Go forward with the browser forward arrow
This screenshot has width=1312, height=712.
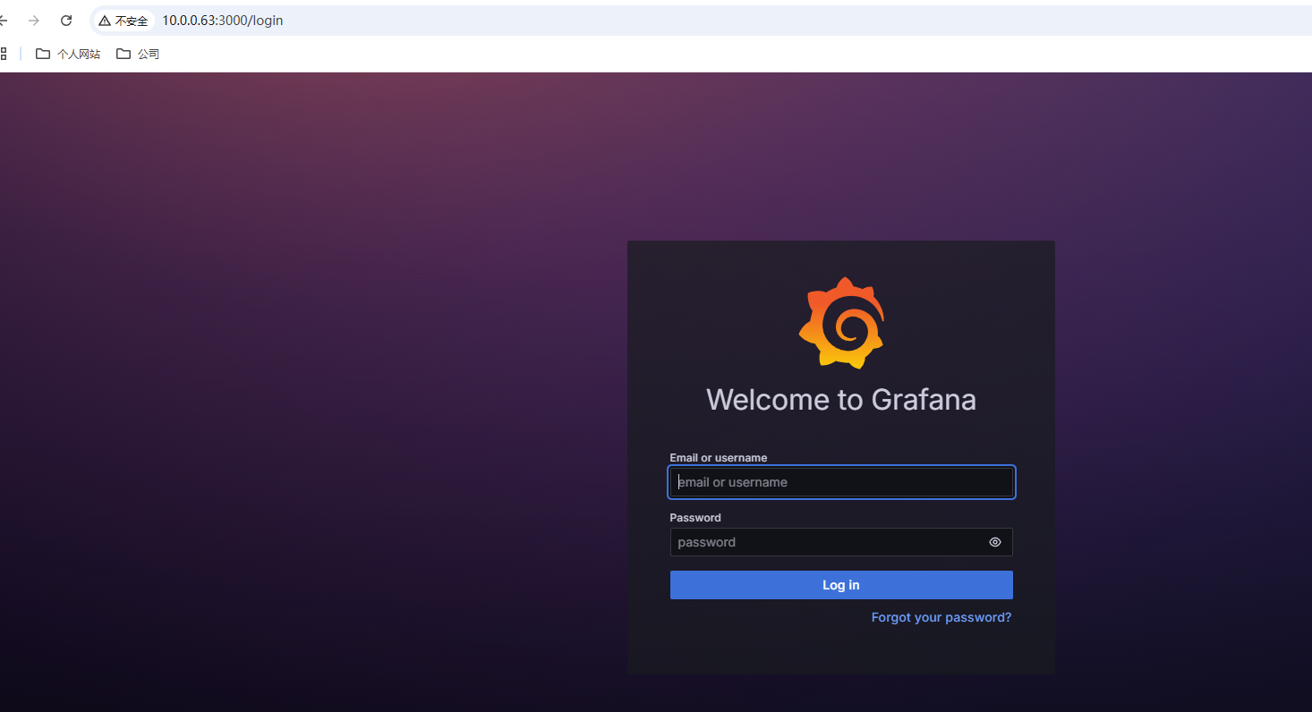34,21
